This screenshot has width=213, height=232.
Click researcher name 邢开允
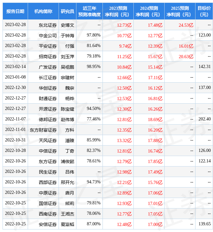click(67, 183)
